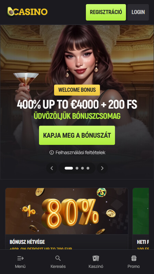Click the avocado Casino logo

(27, 12)
